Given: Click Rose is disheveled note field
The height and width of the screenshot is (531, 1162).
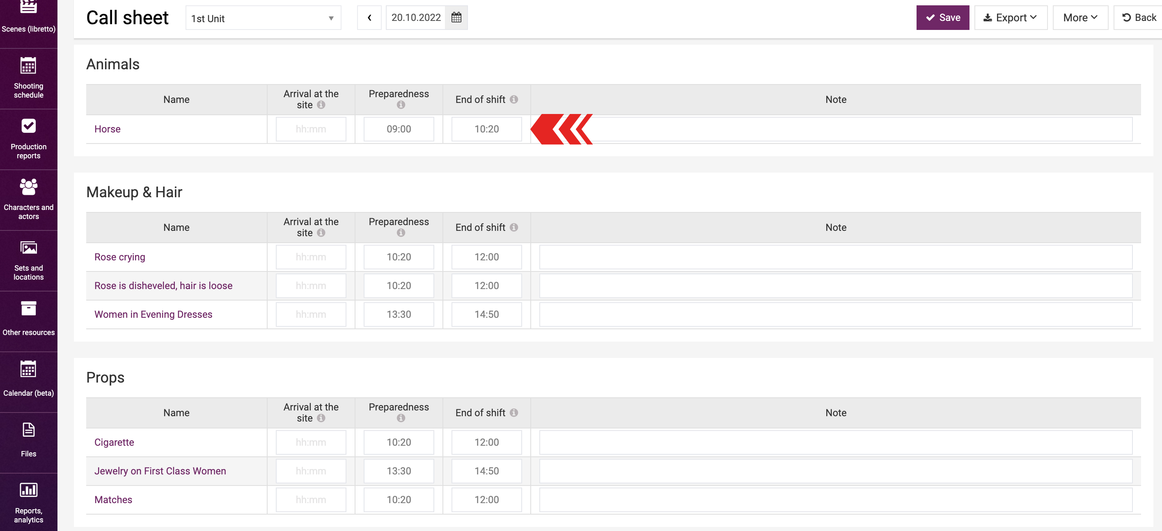Looking at the screenshot, I should (x=835, y=286).
